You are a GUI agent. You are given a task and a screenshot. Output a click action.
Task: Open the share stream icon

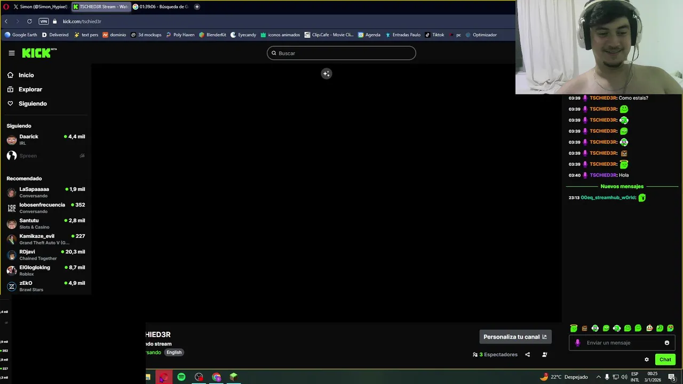(527, 354)
